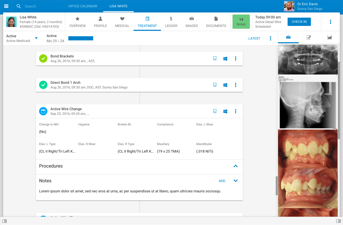Click the treatment progress bar
Viewport: 343px width, 225px height.
pyautogui.click(x=81, y=38)
